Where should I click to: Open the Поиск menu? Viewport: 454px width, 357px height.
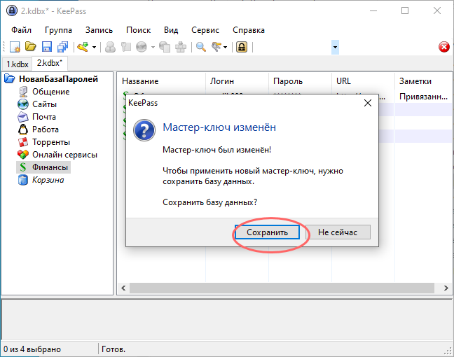[139, 30]
